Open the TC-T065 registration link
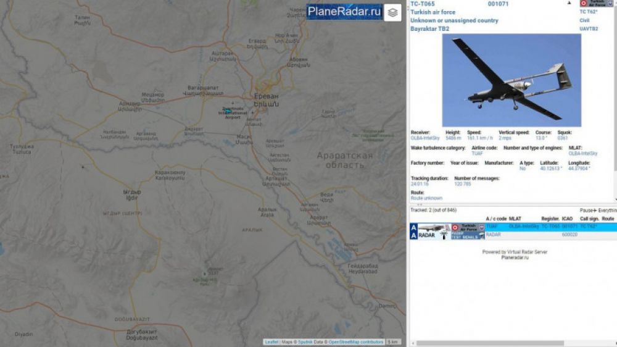617x347 pixels. [x=422, y=4]
